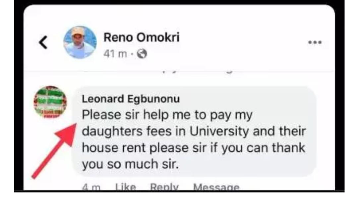This screenshot has width=358, height=204.
Task: Click Leonard Egbunonu's avatar image
Action: (50, 102)
